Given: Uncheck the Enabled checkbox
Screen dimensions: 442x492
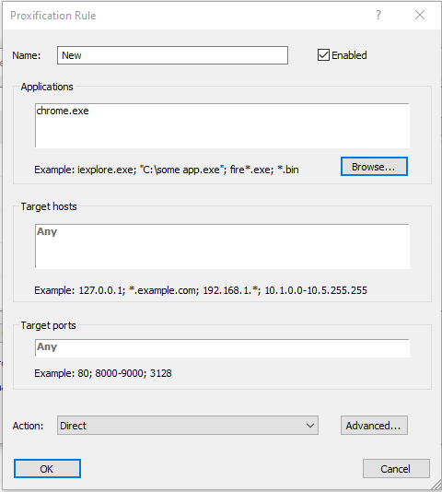Looking at the screenshot, I should coord(323,55).
